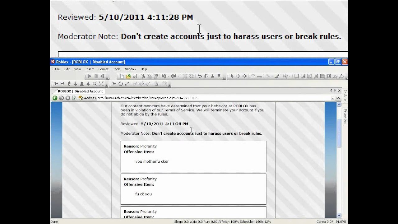Click the Play simulation button in the toolbar
Screen dimensions: 398x224
coord(89,76)
